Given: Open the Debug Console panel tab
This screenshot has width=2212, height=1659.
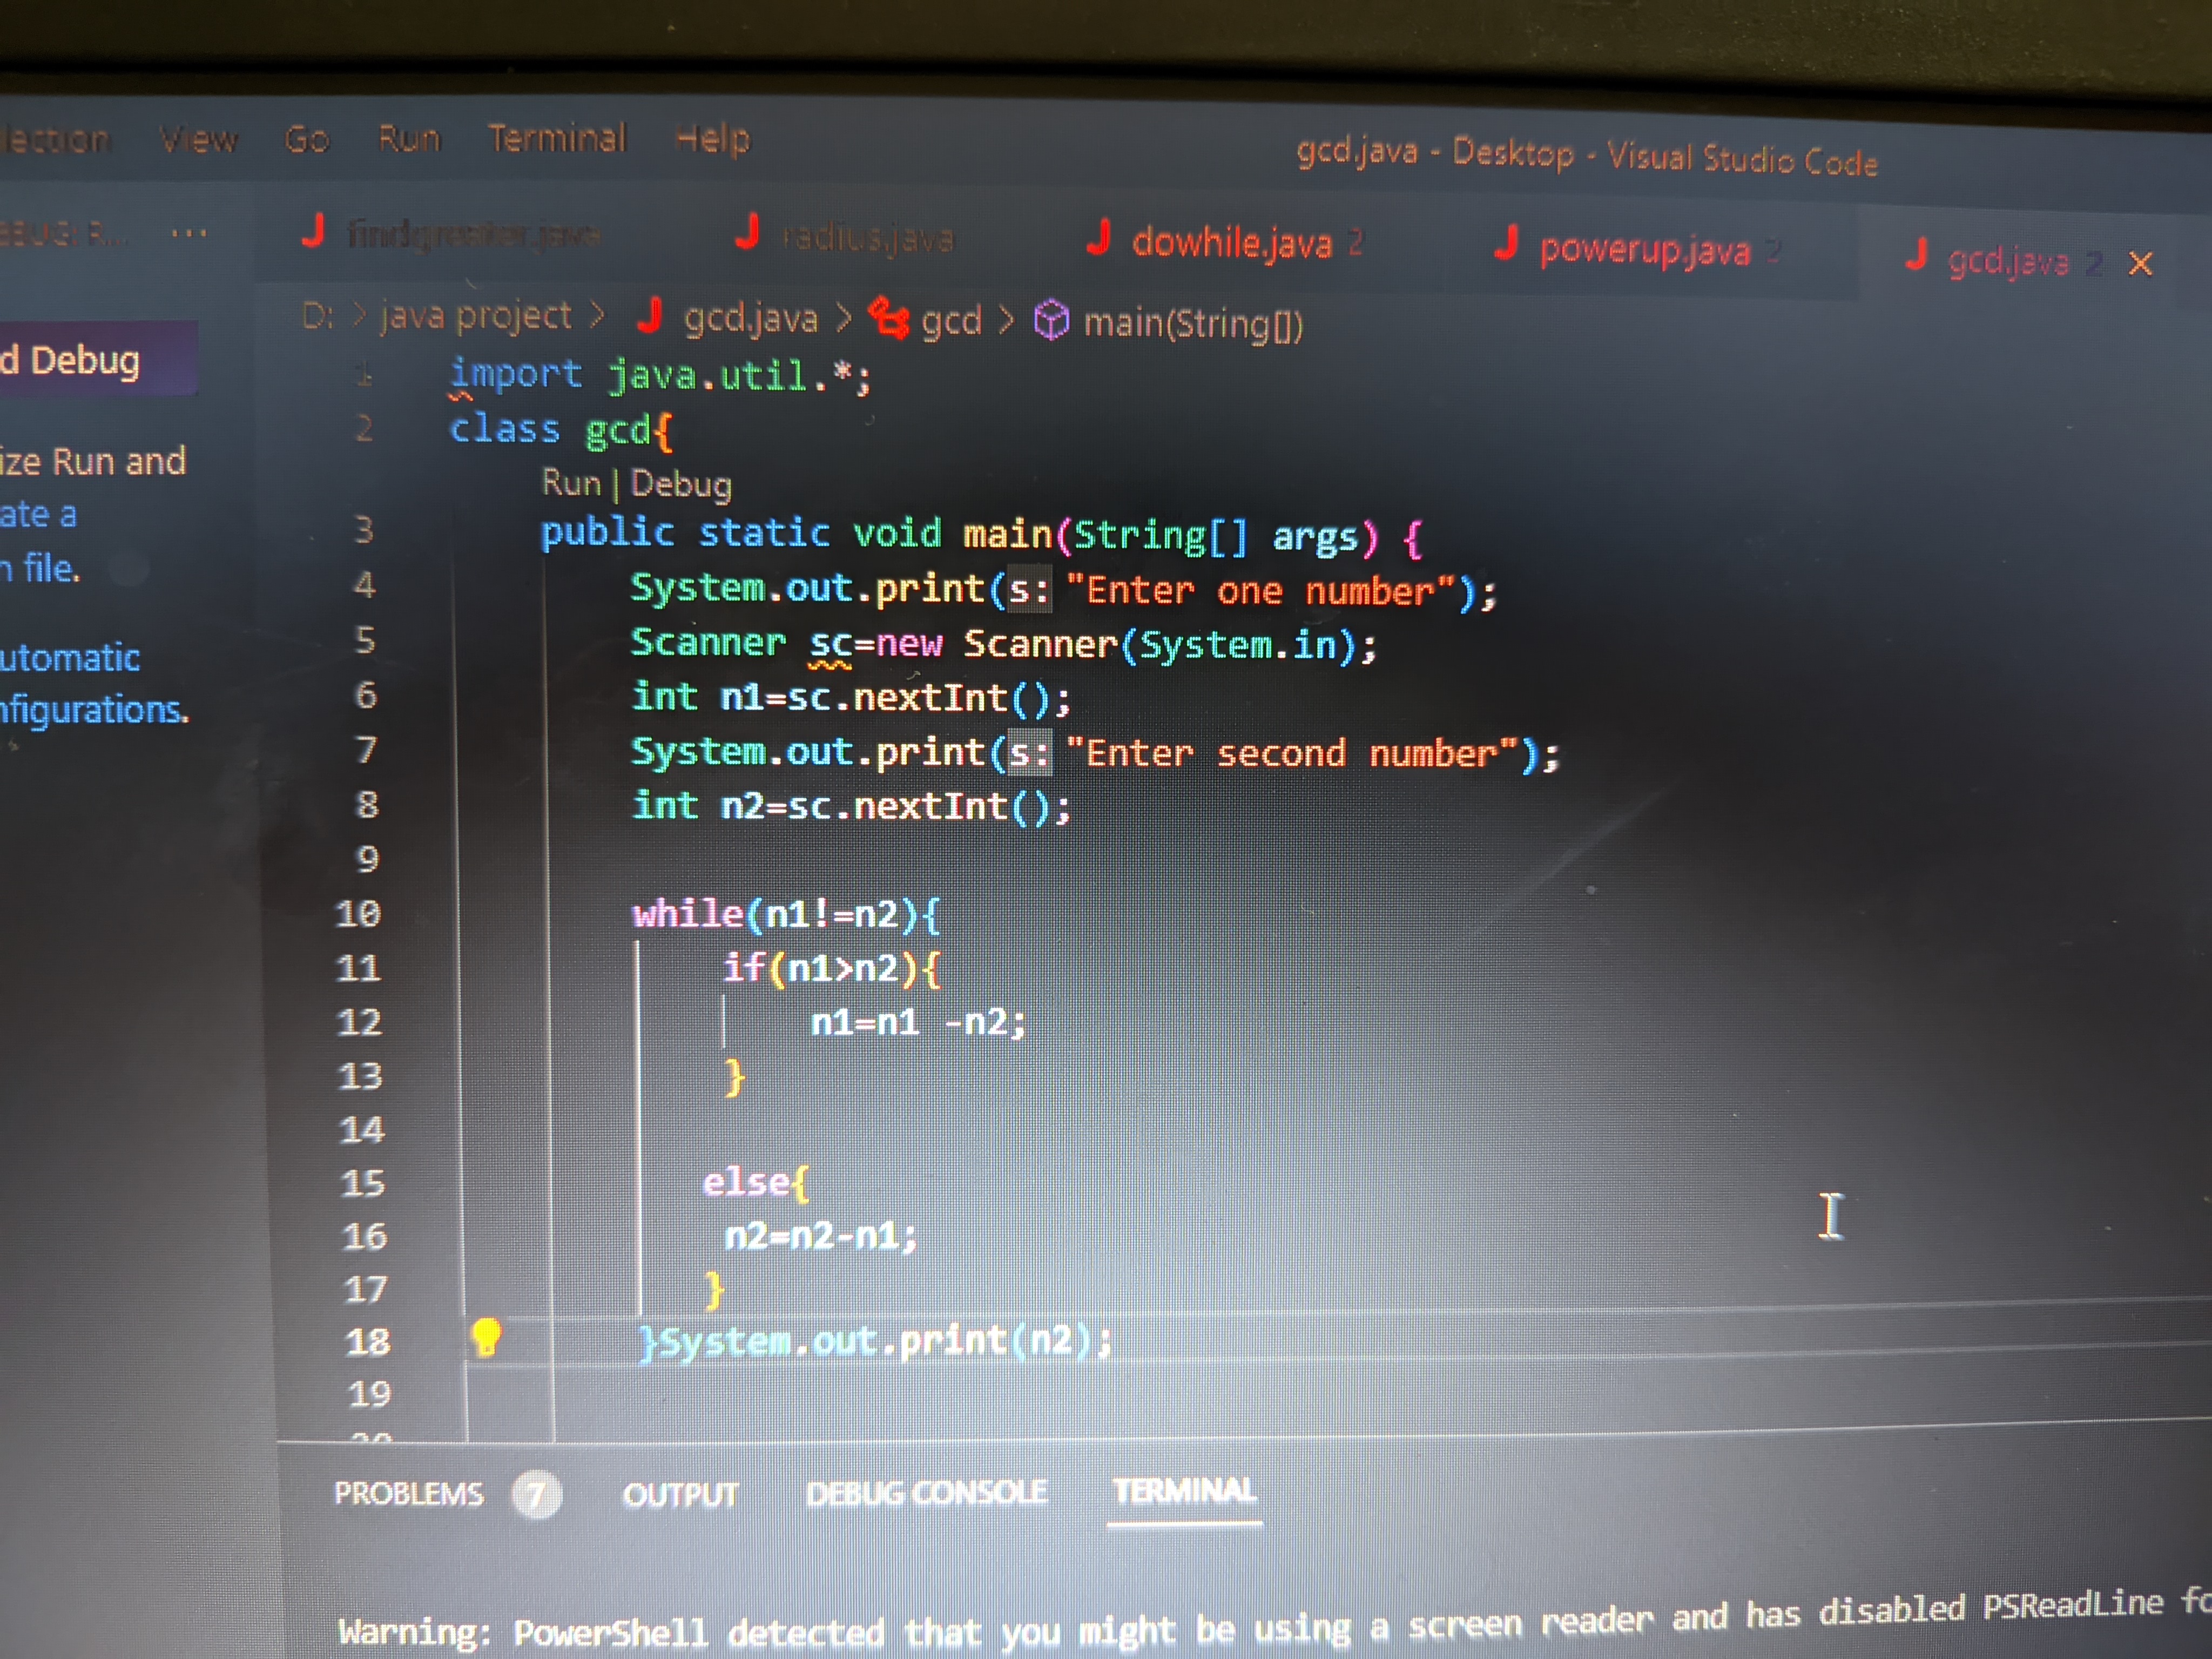Looking at the screenshot, I should [x=926, y=1493].
